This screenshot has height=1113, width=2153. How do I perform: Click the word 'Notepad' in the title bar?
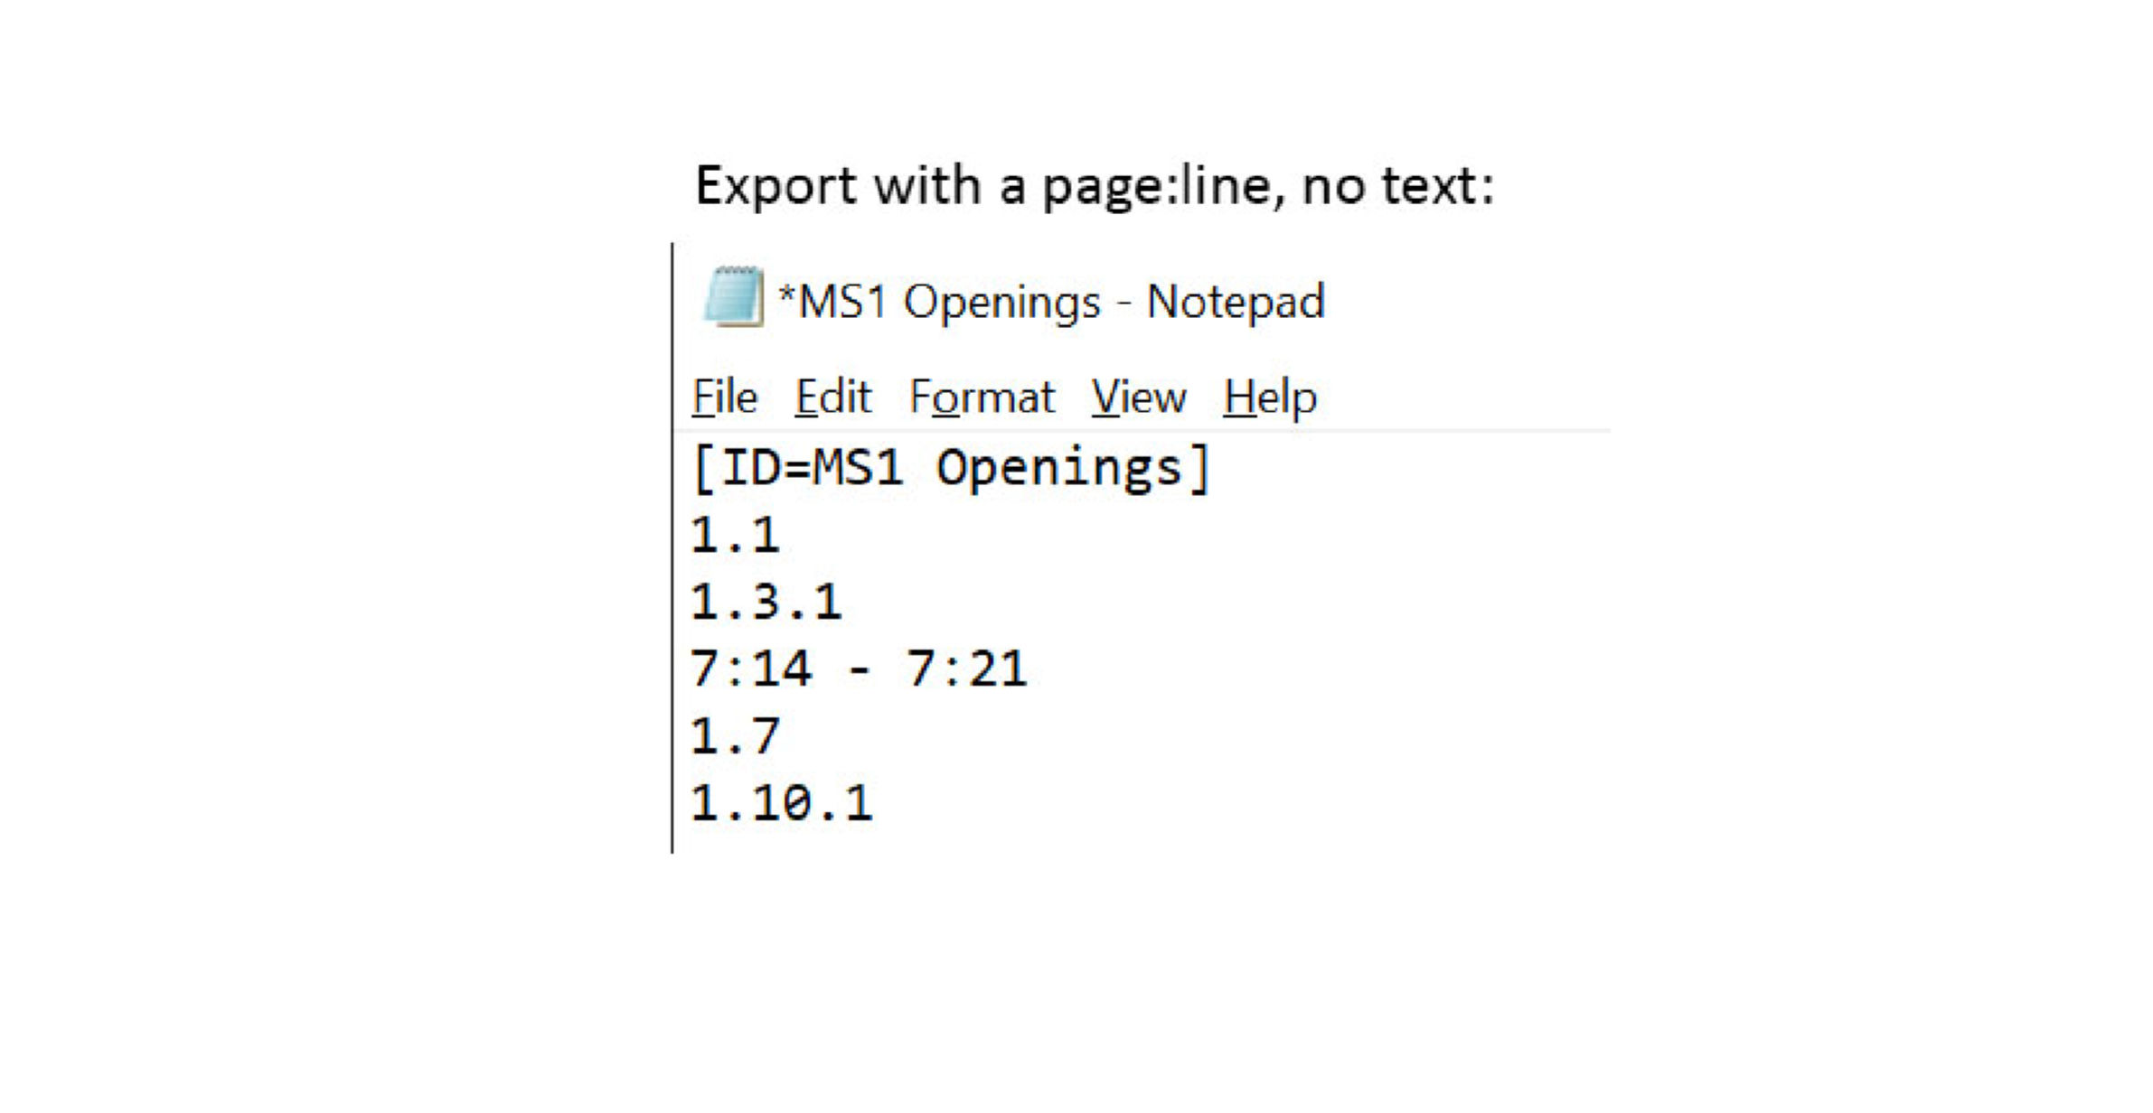coord(1236,302)
